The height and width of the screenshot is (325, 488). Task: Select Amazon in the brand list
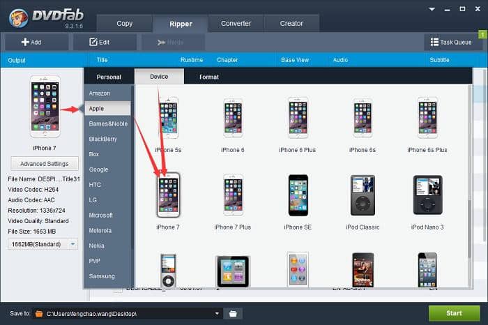(x=107, y=93)
